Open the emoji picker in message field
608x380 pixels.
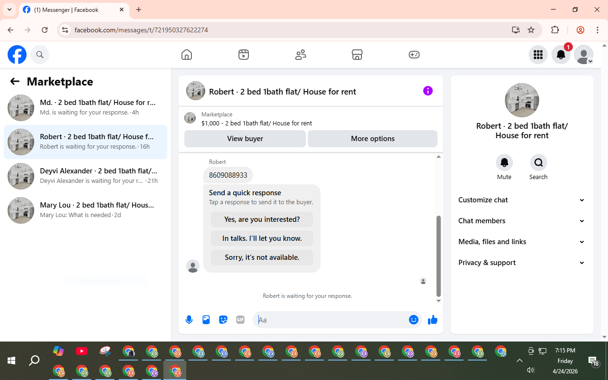414,320
